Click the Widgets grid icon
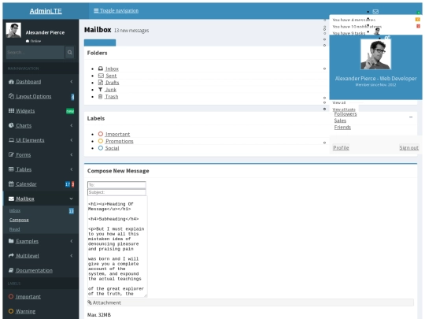 tap(11, 111)
